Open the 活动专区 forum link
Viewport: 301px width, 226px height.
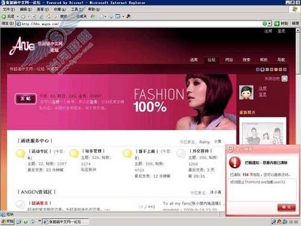tap(40, 151)
